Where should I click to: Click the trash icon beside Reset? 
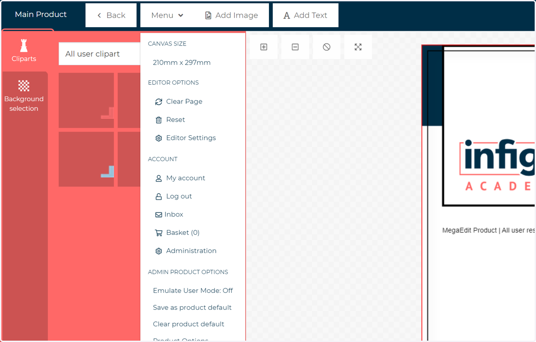coord(159,120)
